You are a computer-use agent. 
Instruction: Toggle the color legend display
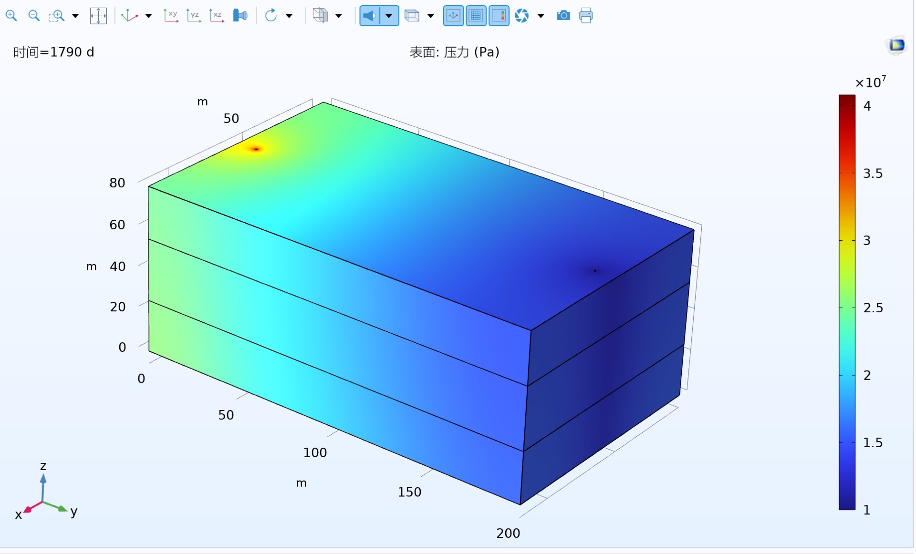pos(499,16)
